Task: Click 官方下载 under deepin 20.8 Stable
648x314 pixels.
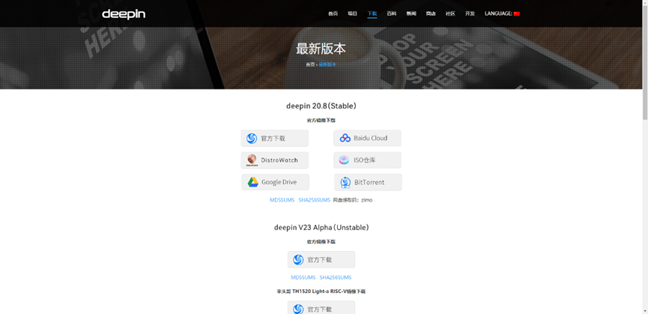Action: [x=274, y=138]
